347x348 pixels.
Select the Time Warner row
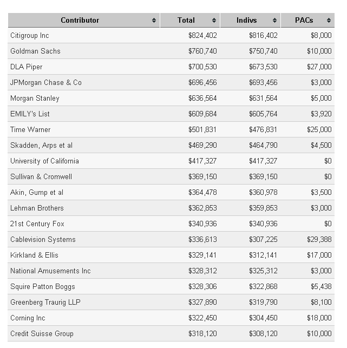tap(30, 130)
